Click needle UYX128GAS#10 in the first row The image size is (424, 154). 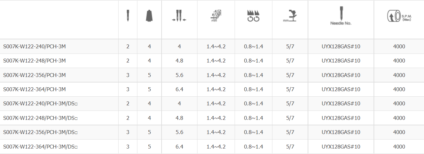click(x=341, y=46)
